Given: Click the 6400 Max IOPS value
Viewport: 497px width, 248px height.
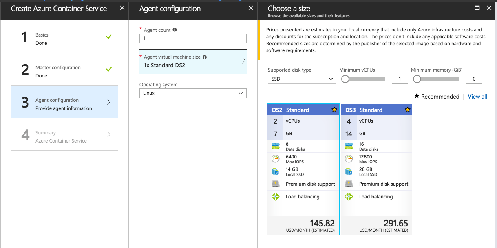Looking at the screenshot, I should click(x=291, y=157).
